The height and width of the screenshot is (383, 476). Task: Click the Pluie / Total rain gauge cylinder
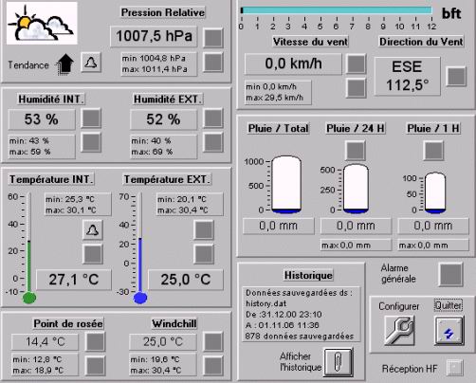[286, 185]
